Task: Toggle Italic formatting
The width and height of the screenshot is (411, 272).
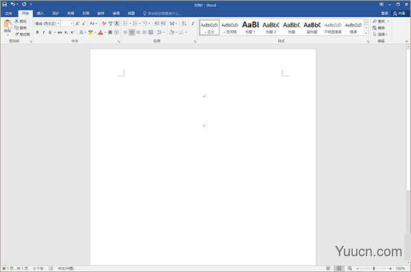Action: (44, 32)
